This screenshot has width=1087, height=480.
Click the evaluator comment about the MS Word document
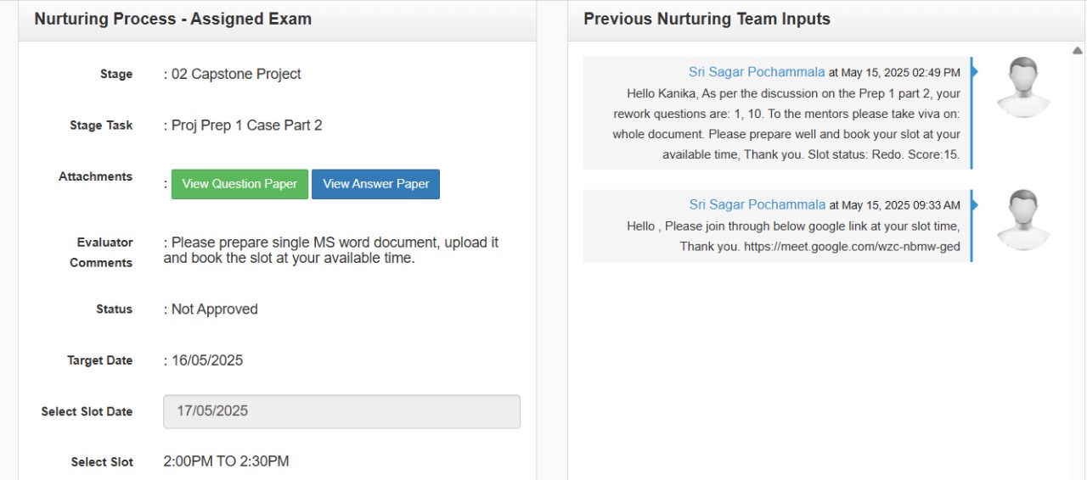click(x=331, y=250)
